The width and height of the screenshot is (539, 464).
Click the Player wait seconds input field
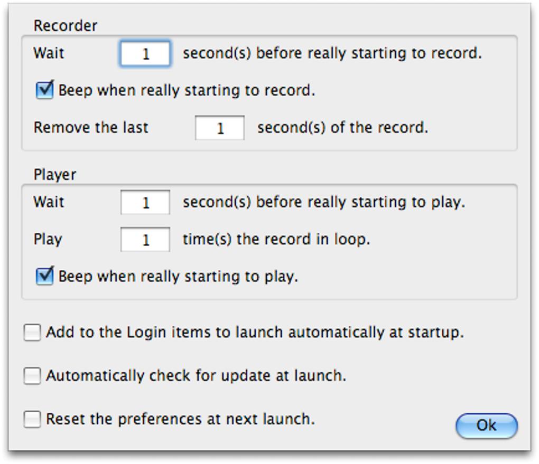145,202
